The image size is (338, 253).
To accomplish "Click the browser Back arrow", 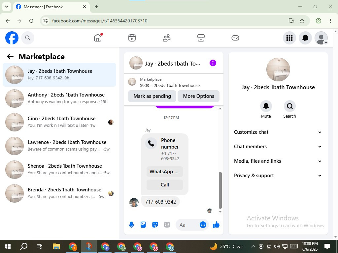I will (8, 21).
